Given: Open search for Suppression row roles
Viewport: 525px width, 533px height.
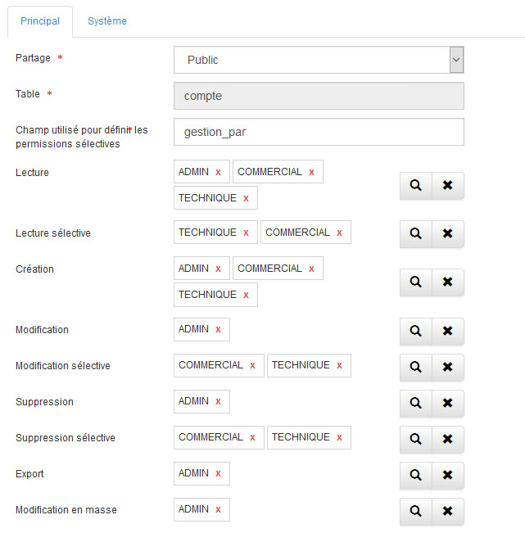Looking at the screenshot, I should tap(415, 403).
